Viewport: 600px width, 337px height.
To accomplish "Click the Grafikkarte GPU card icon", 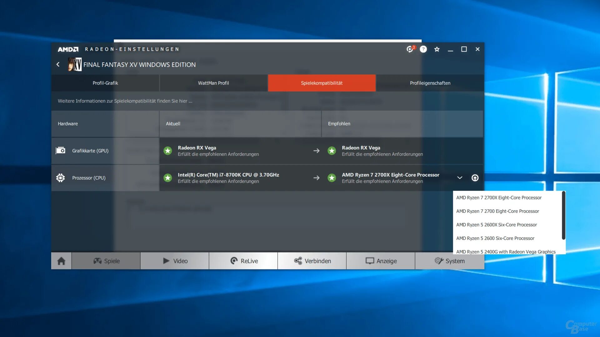I will click(x=60, y=150).
